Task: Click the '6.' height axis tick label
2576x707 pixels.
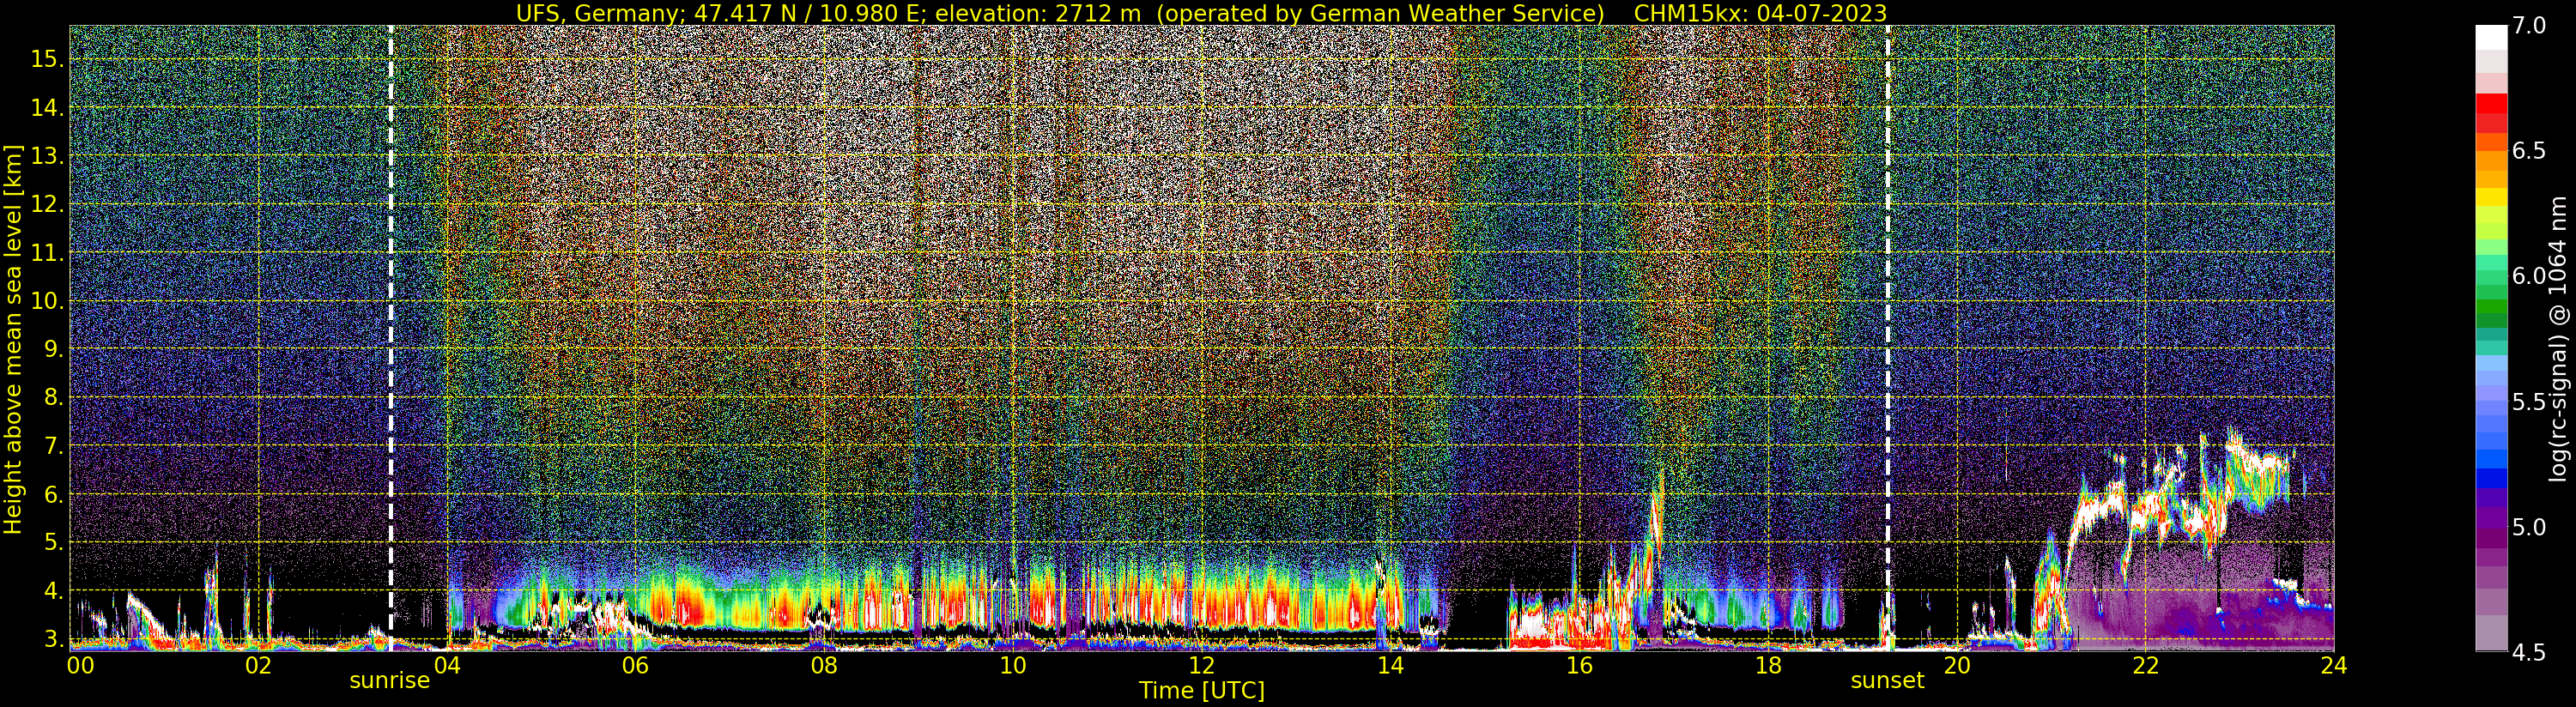Action: pyautogui.click(x=54, y=494)
